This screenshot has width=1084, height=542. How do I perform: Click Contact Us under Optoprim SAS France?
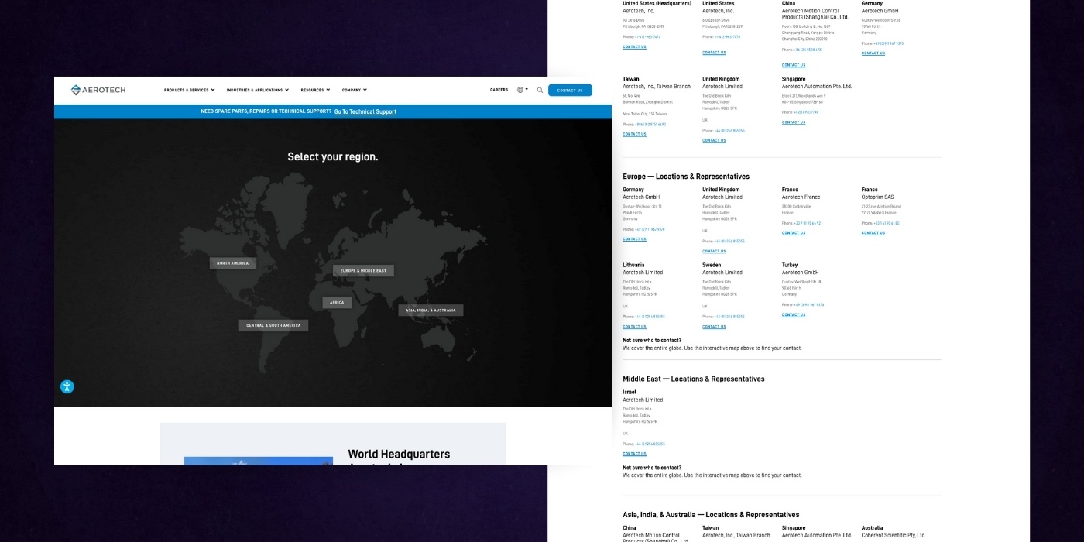tap(873, 233)
